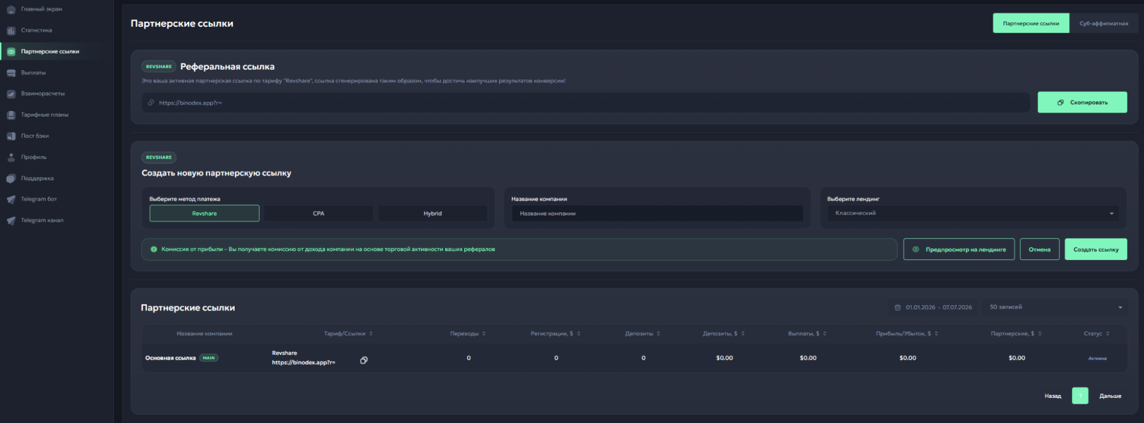Click the Назад pagination button
The width and height of the screenshot is (1144, 423).
pos(1052,396)
